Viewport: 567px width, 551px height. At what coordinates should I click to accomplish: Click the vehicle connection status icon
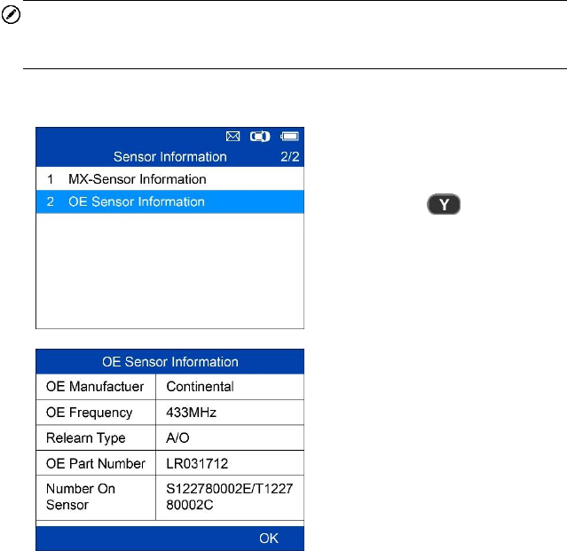click(260, 137)
